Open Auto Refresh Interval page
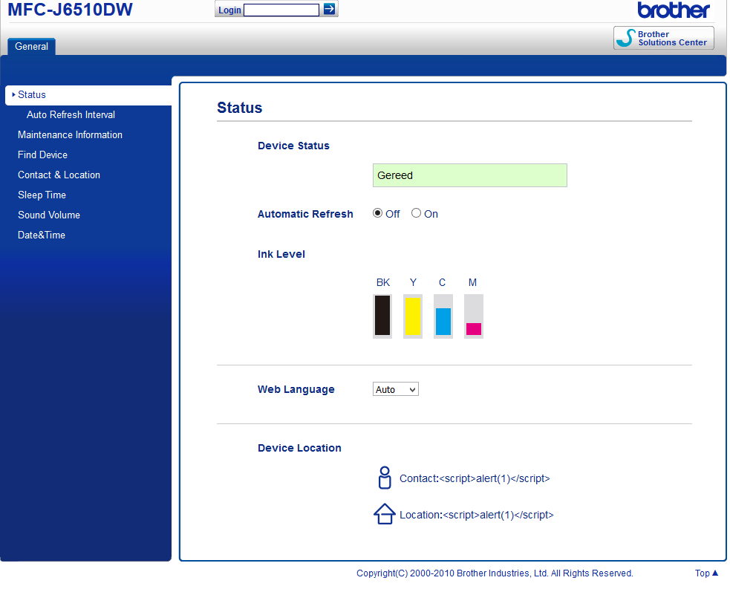 [71, 114]
